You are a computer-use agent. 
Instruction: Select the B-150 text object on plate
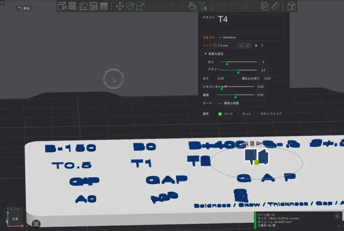71,148
